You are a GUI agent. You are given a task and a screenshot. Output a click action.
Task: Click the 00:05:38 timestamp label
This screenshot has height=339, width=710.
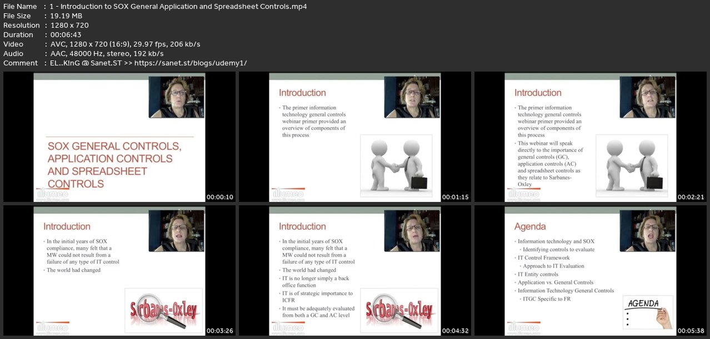[691, 331]
